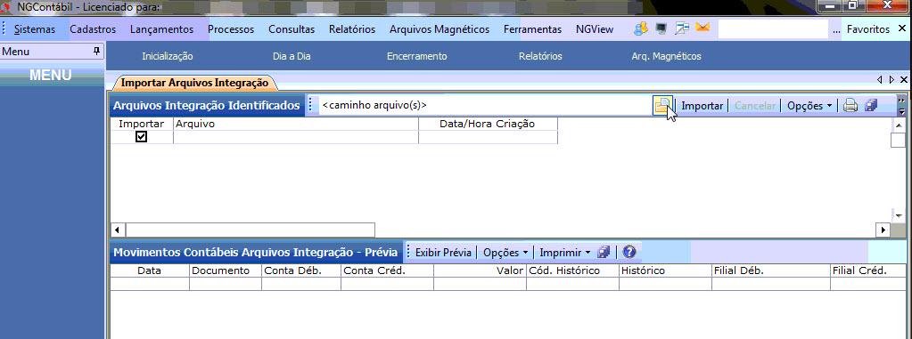Open the Relatórios menu in menu bar

[x=352, y=29]
